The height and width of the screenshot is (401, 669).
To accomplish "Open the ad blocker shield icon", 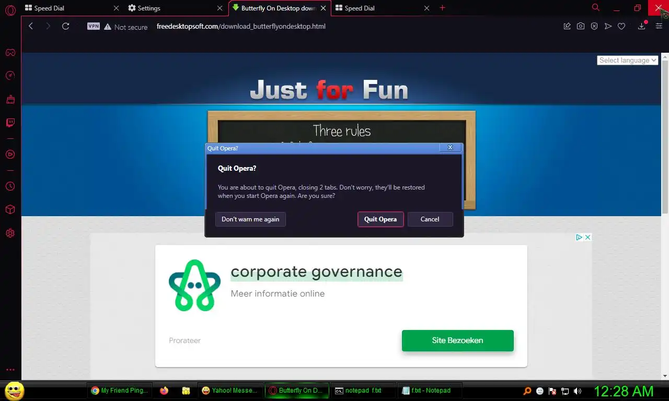I will coord(594,26).
